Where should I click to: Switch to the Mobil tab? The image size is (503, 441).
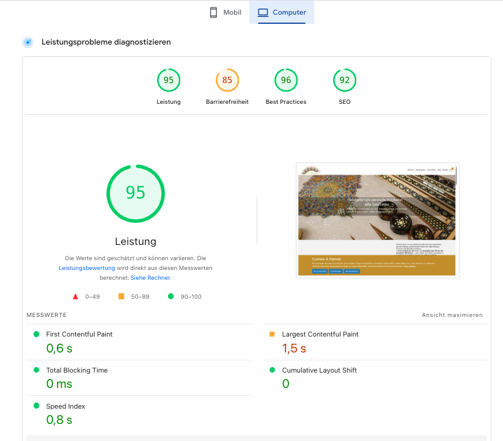click(224, 12)
